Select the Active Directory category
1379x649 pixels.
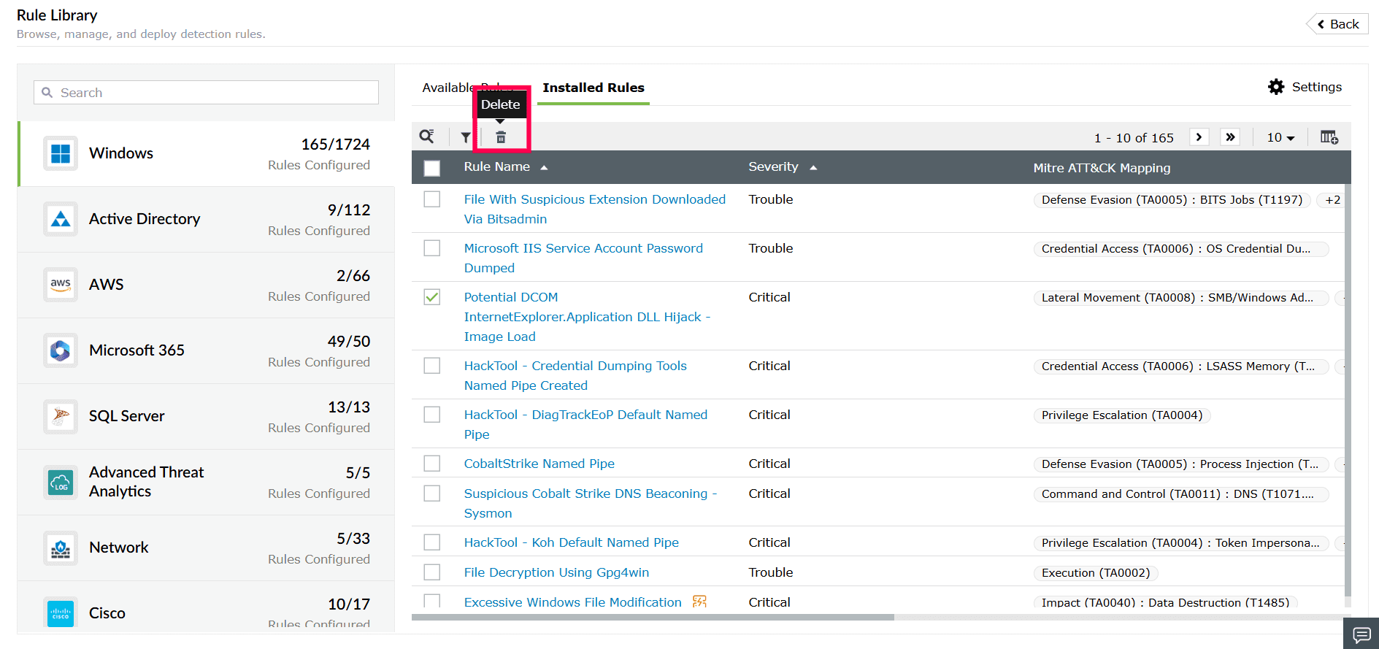[x=207, y=219]
